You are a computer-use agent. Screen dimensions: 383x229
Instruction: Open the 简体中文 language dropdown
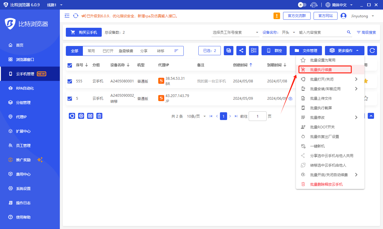[339, 5]
